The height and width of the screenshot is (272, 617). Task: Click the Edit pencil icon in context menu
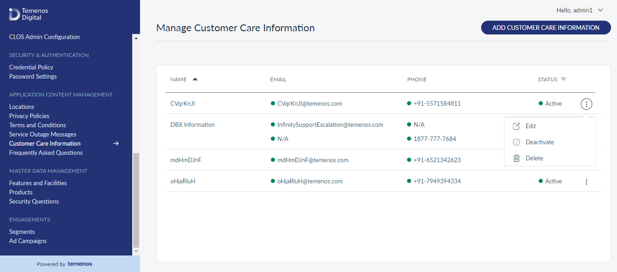point(516,126)
